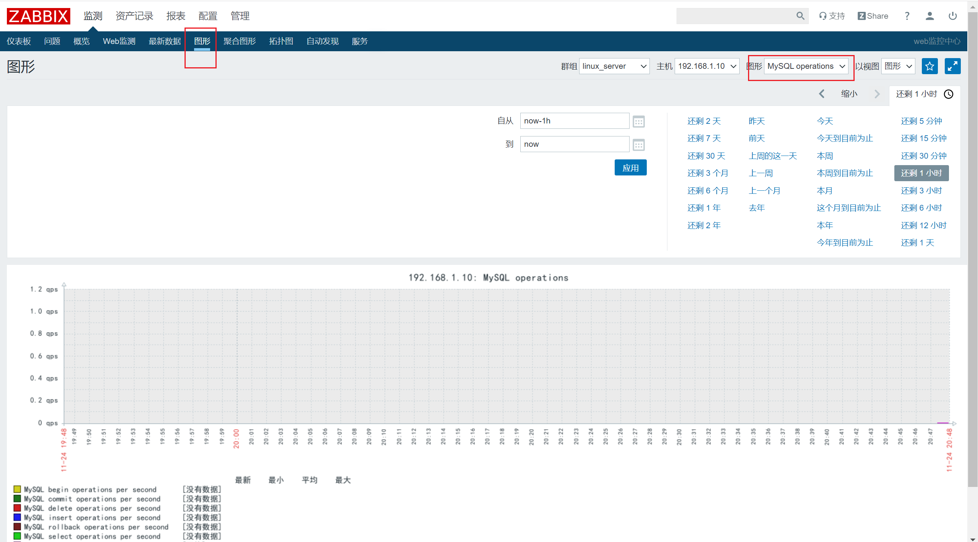Select 还剩 30 天 time range
978x542 pixels.
click(706, 156)
